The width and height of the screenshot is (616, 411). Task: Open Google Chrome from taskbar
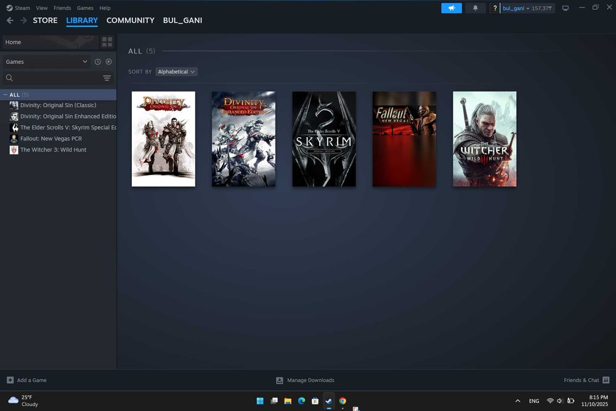[x=342, y=401]
